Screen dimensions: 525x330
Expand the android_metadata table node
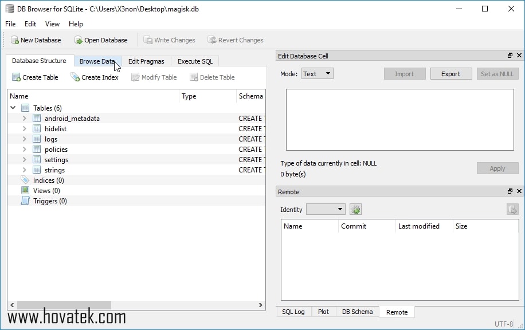pyautogui.click(x=24, y=119)
